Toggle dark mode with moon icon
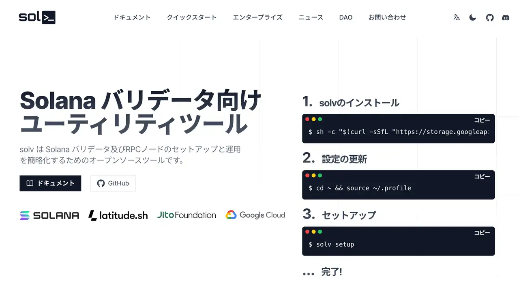Image resolution: width=519 pixels, height=292 pixels. 473,17
